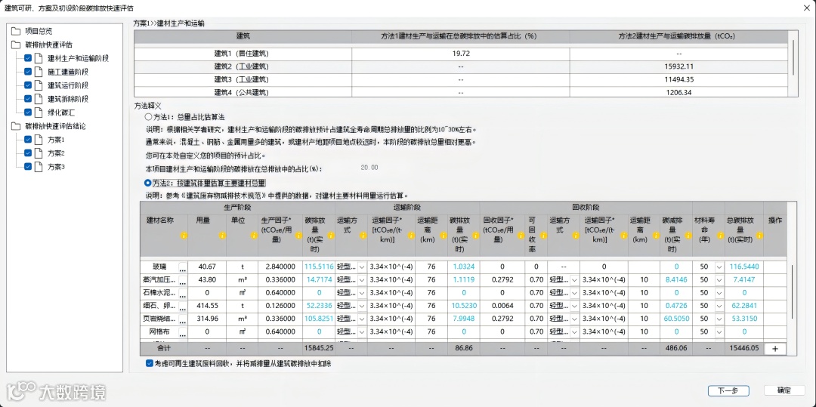Open material picker (…) for 网格布 row
The image size is (816, 407).
click(183, 331)
